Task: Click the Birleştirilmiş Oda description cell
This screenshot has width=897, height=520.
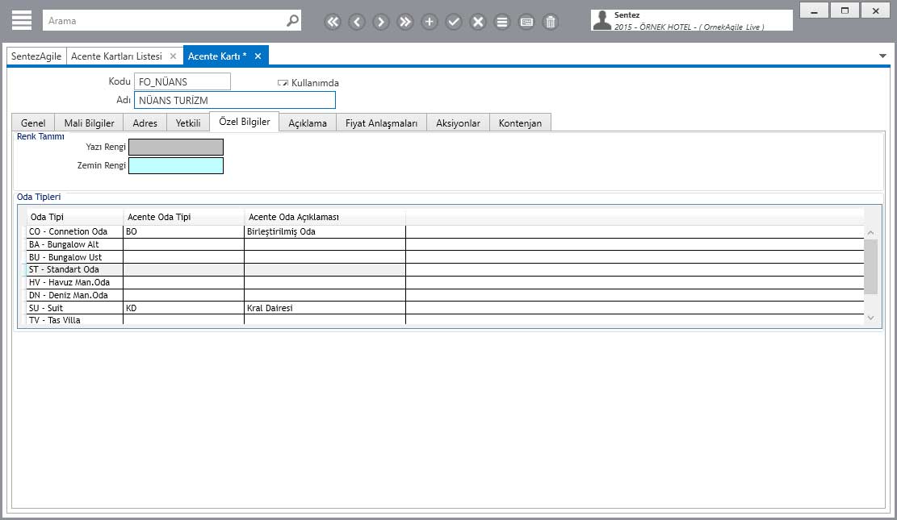Action: tap(325, 231)
